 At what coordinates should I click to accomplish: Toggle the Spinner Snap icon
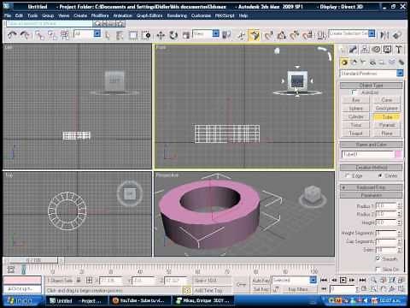(x=308, y=35)
